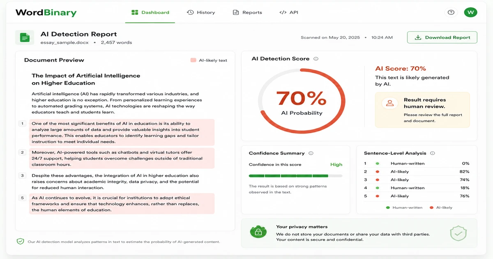
Task: Click the 82% value in sentence analysis
Action: click(465, 171)
